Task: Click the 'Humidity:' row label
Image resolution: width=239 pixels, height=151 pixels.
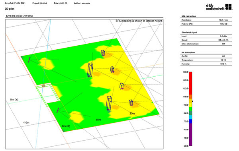Action: [x=186, y=64]
